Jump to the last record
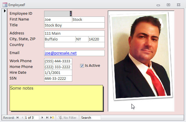The width and height of the screenshot is (186, 122). coord(47,118)
